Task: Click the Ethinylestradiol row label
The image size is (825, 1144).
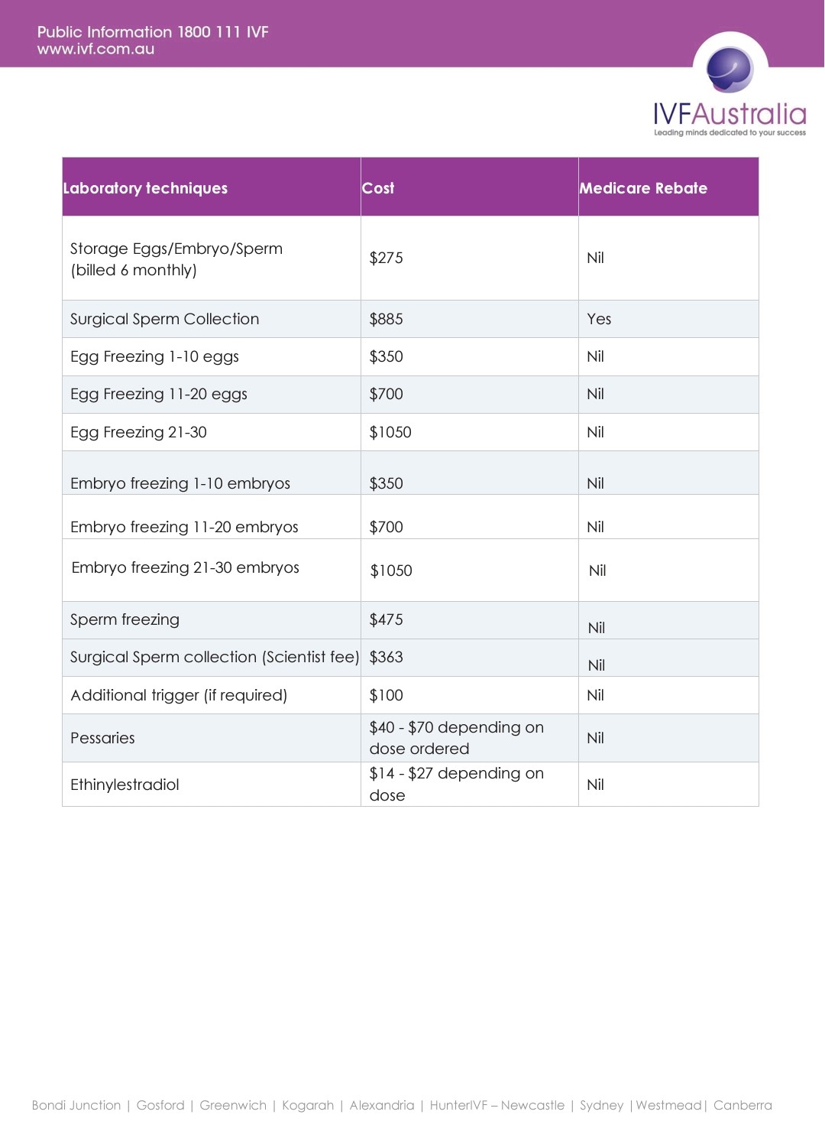Action: pos(125,785)
